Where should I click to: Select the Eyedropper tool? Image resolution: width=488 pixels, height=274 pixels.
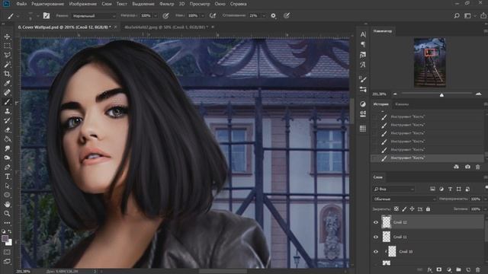click(7, 83)
